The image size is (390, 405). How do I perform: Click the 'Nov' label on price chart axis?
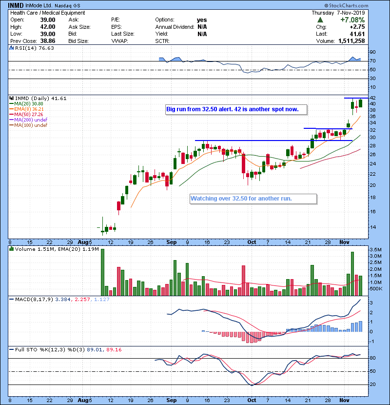[x=344, y=243]
